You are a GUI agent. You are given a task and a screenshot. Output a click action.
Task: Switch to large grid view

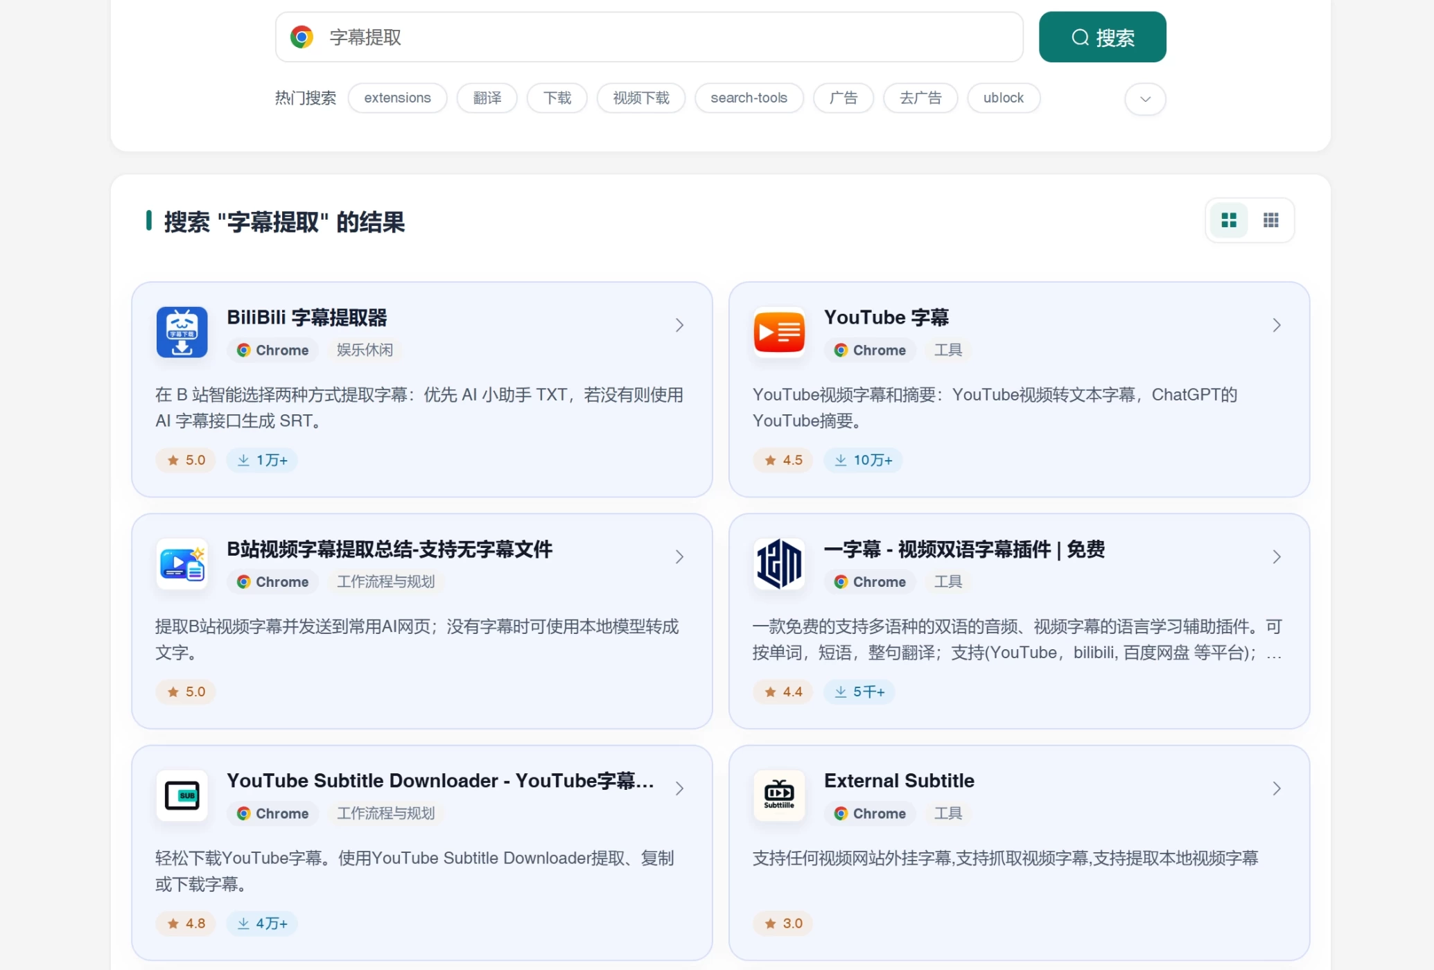point(1229,220)
